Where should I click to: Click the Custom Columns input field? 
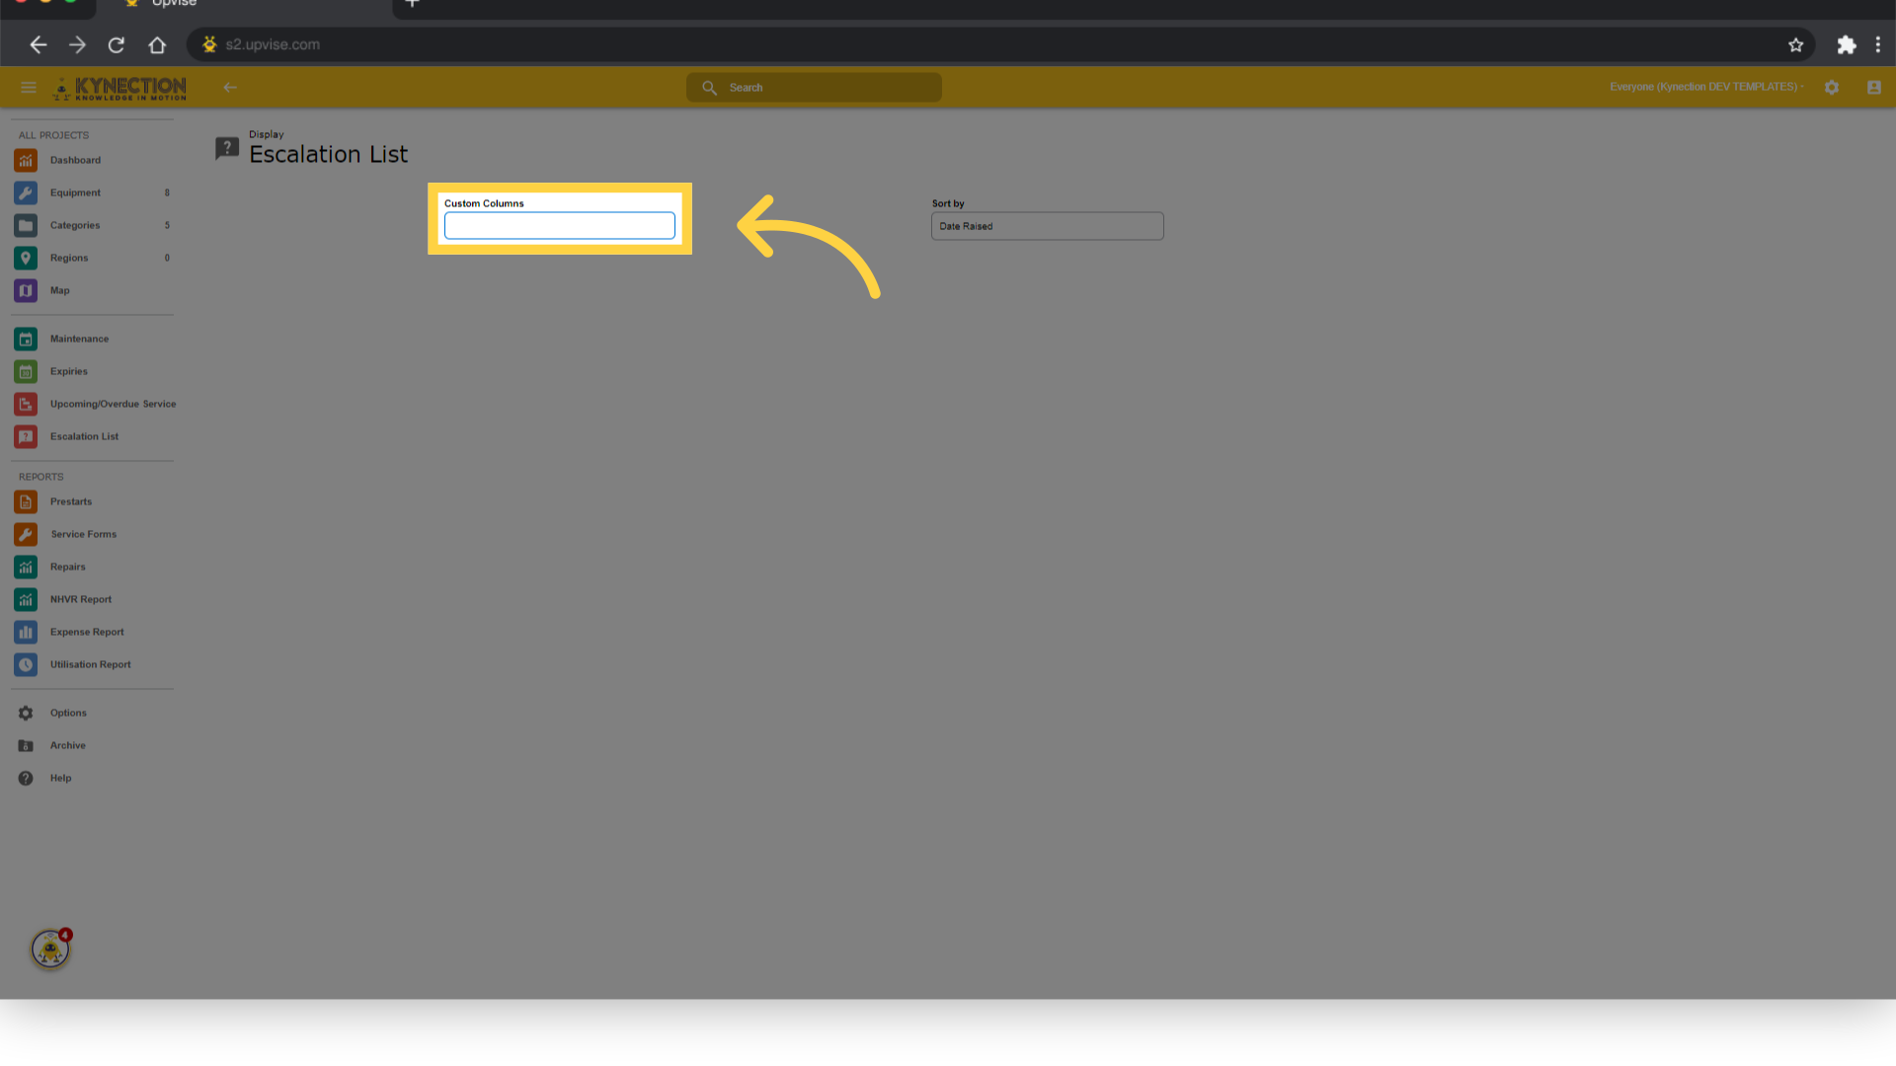560,226
